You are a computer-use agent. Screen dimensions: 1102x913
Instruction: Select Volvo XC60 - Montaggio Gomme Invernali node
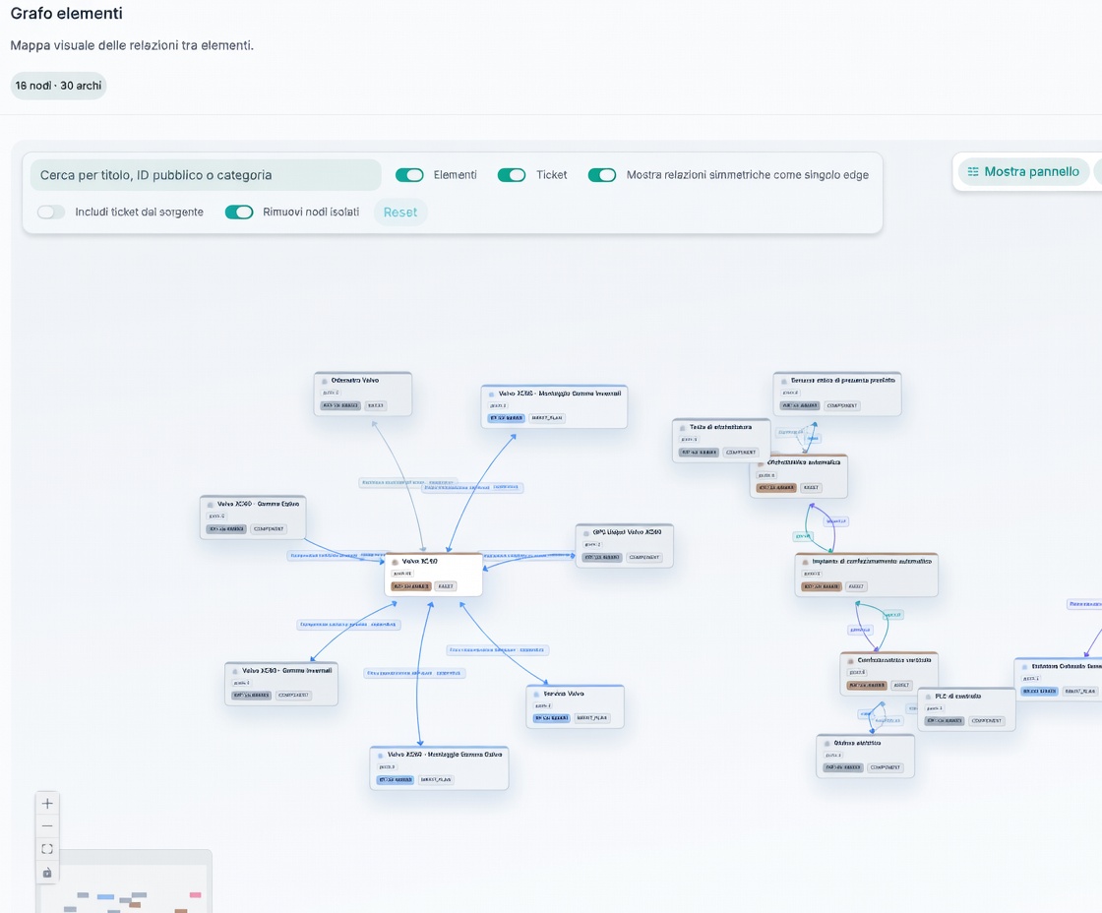[x=554, y=406]
